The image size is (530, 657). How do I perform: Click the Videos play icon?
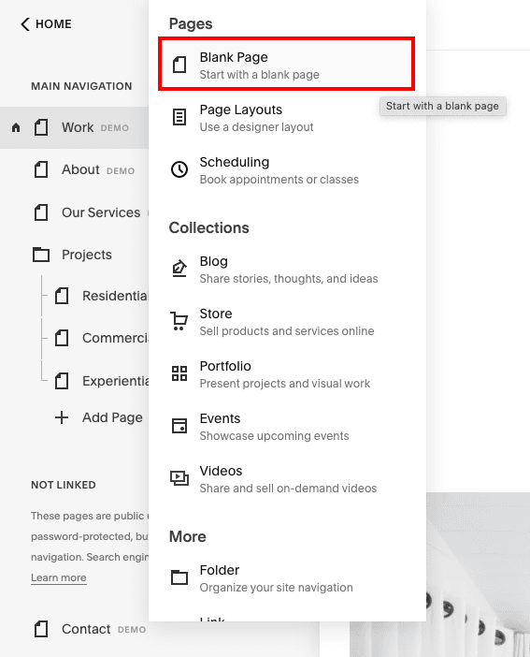[179, 478]
